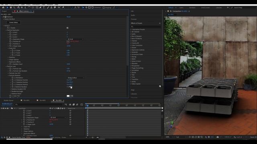This screenshot has width=257, height=144.
Task: Switch to the Project panel tab
Action: coord(4,11)
